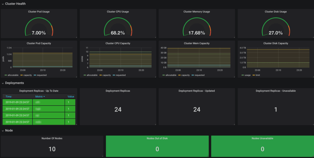Click the 0 value in Nodes Unavailable
The width and height of the screenshot is (314, 158).
click(x=262, y=149)
